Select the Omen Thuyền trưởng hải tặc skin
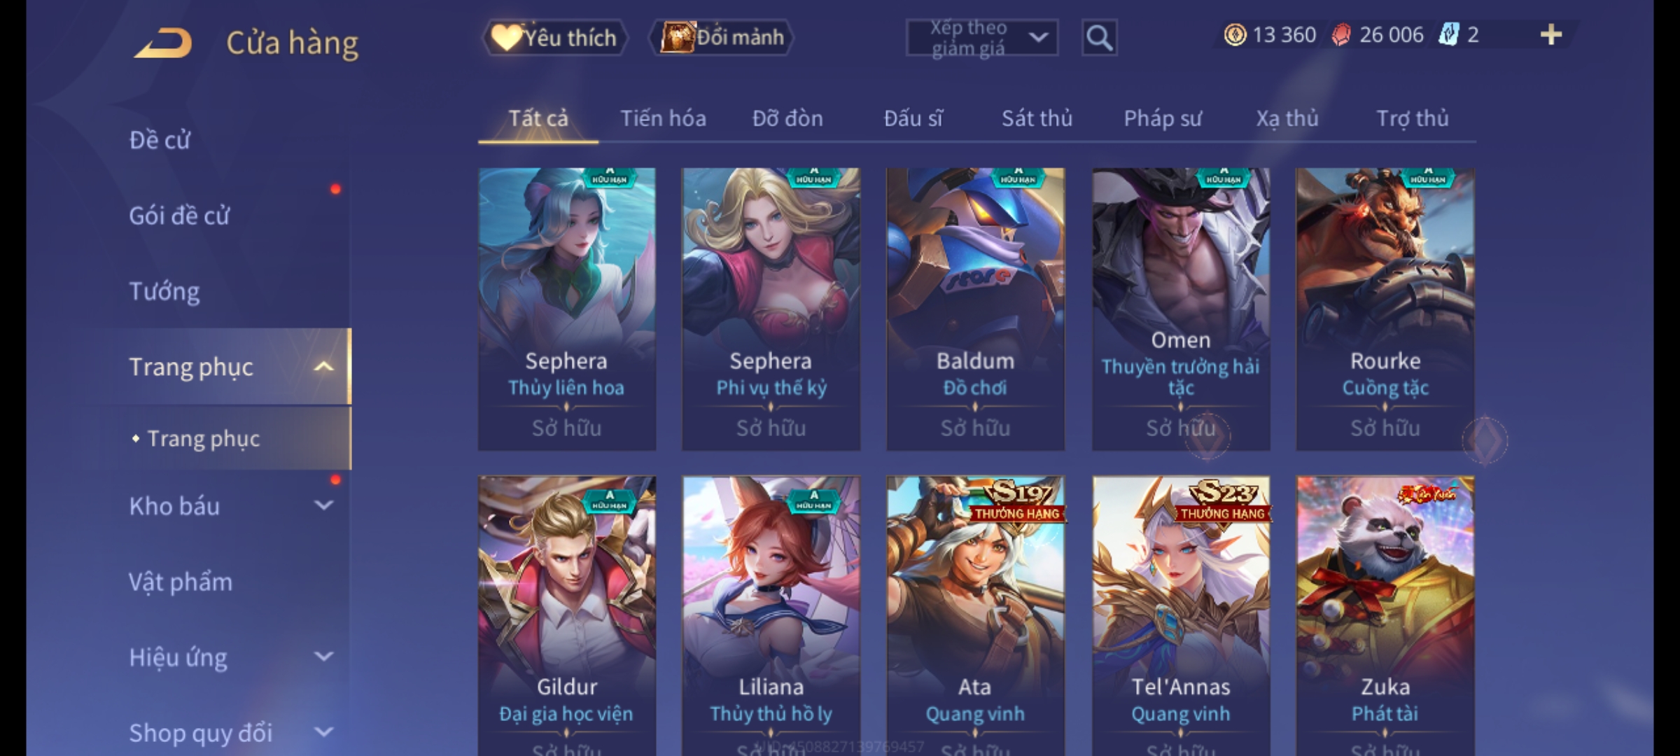1680x756 pixels. (1181, 309)
